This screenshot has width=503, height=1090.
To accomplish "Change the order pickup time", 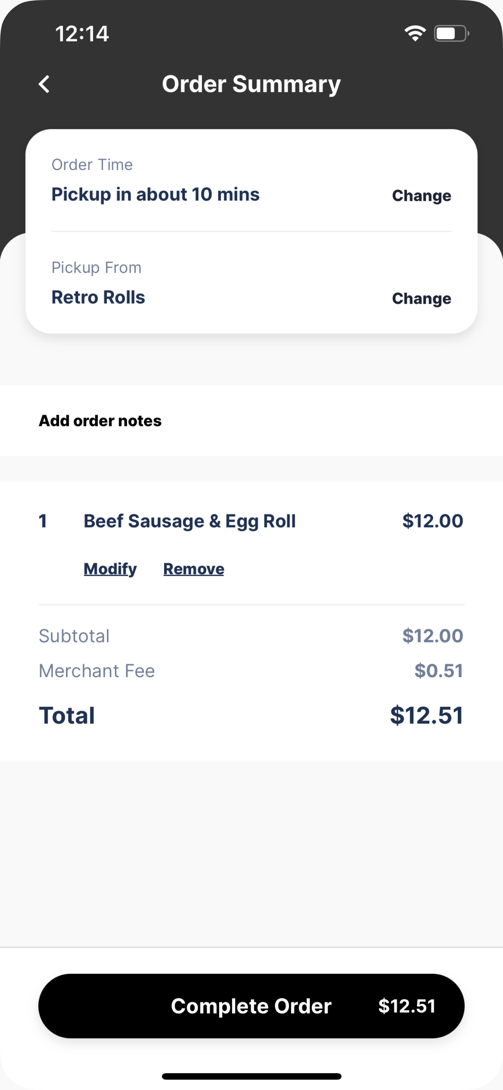I will click(421, 195).
